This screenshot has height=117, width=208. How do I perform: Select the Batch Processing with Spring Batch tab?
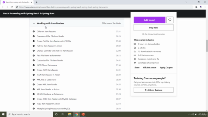(x=17, y=2)
